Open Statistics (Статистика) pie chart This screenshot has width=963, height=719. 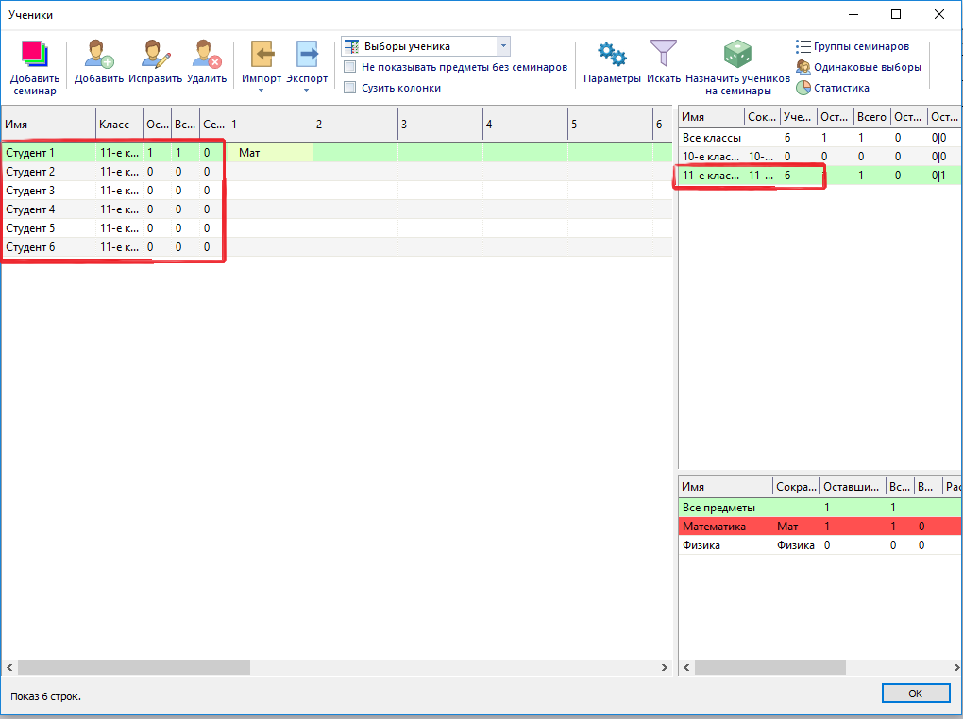pos(803,88)
